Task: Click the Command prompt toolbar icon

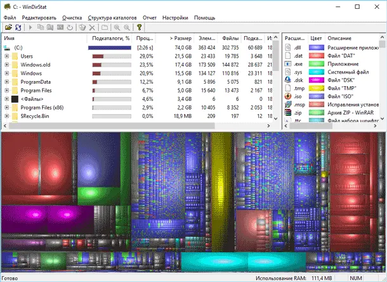Action: click(60, 27)
